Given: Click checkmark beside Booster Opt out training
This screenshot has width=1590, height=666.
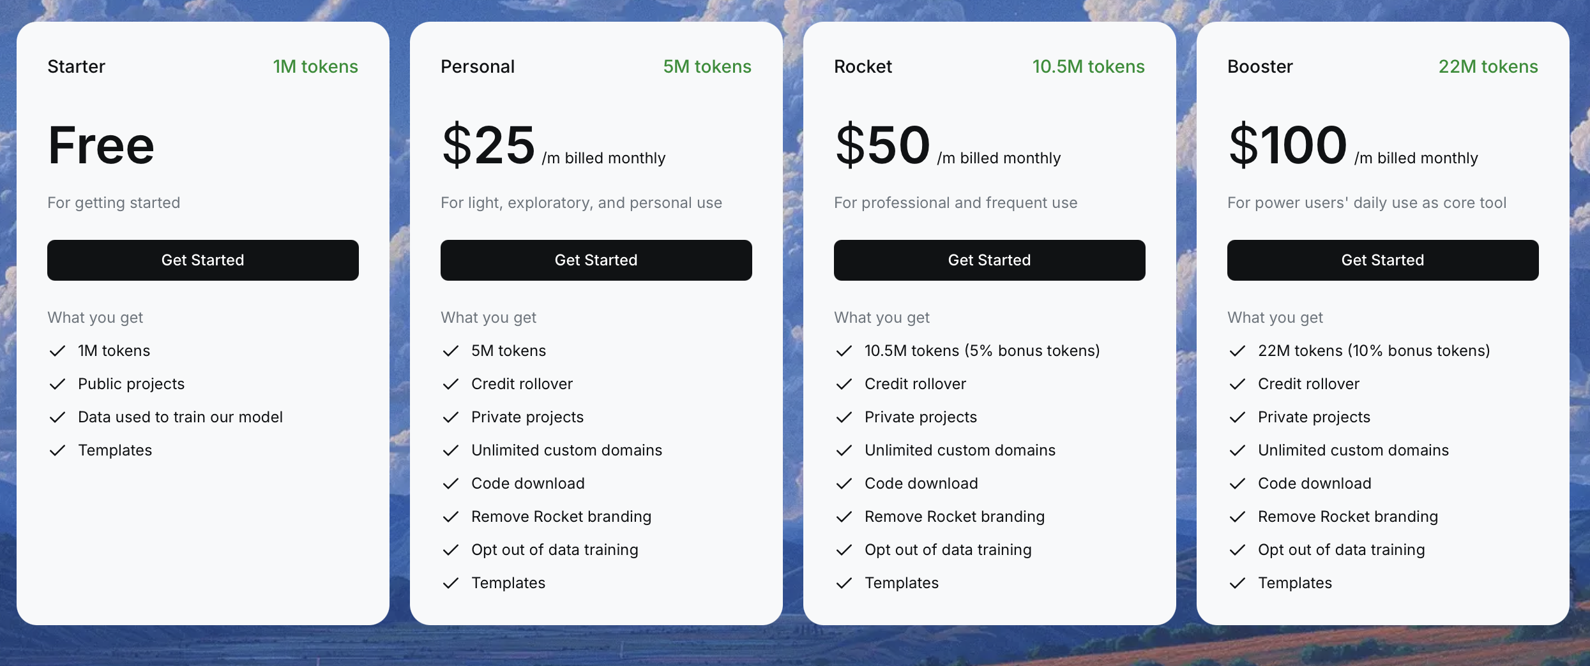Looking at the screenshot, I should (1238, 550).
